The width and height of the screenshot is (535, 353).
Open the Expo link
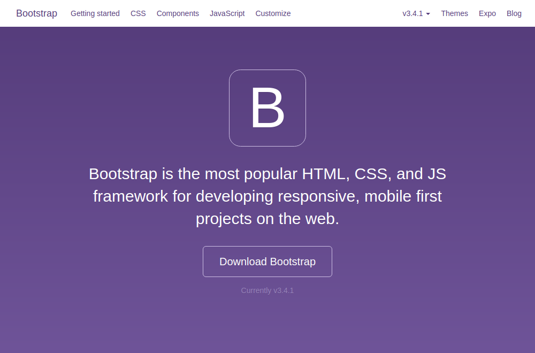click(x=487, y=13)
